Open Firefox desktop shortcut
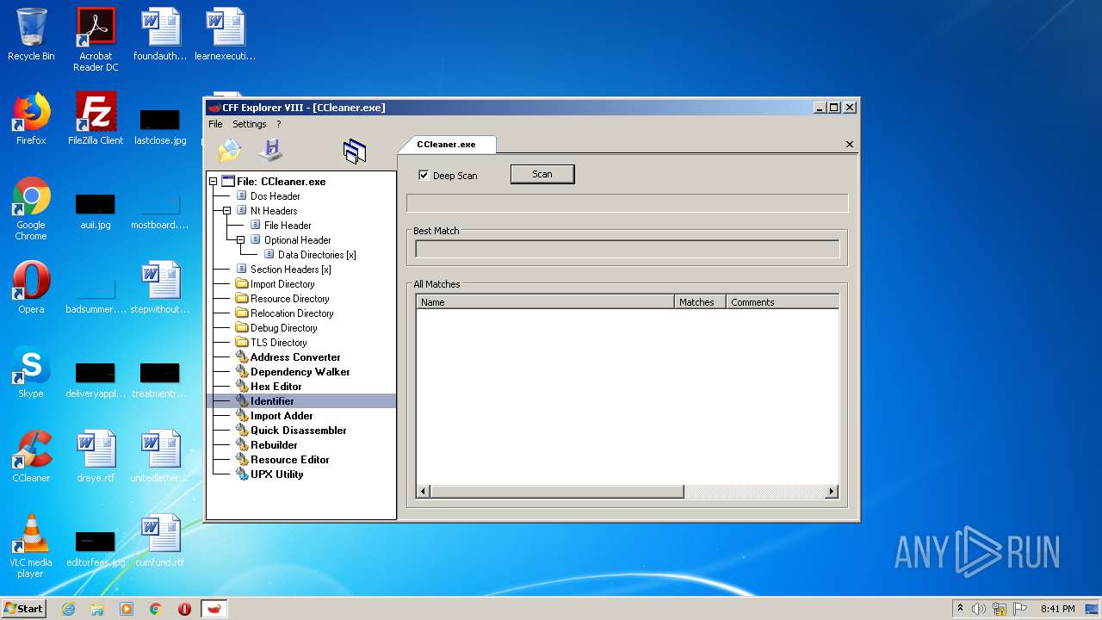The height and width of the screenshot is (620, 1102). (x=31, y=119)
